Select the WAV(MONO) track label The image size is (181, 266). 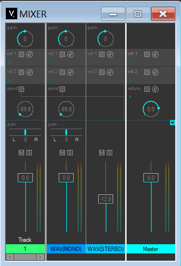tap(66, 249)
